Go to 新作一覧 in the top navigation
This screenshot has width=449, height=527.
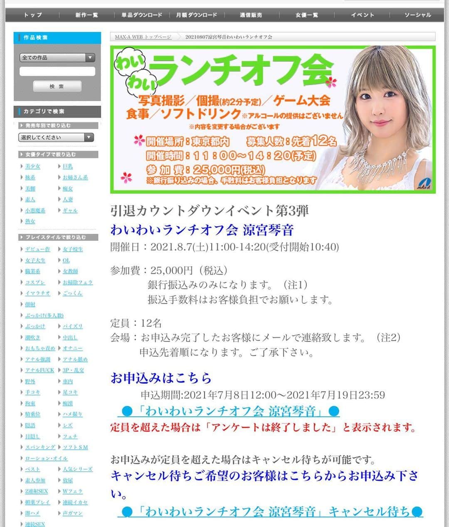pyautogui.click(x=86, y=15)
